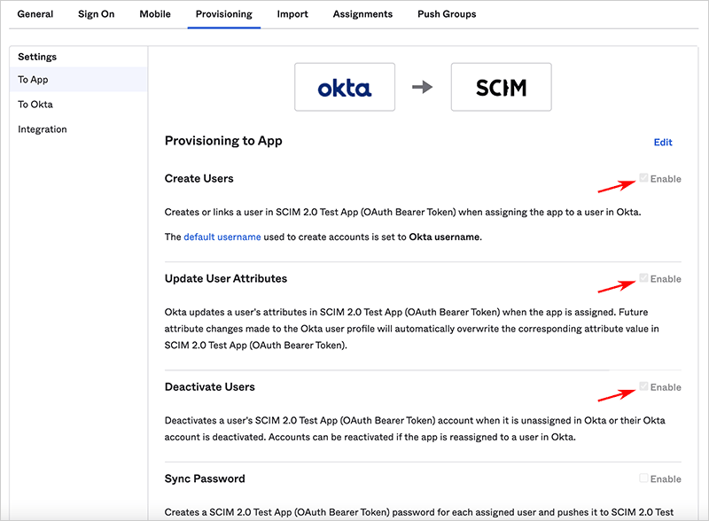Select To App in the Settings sidebar

(x=34, y=80)
